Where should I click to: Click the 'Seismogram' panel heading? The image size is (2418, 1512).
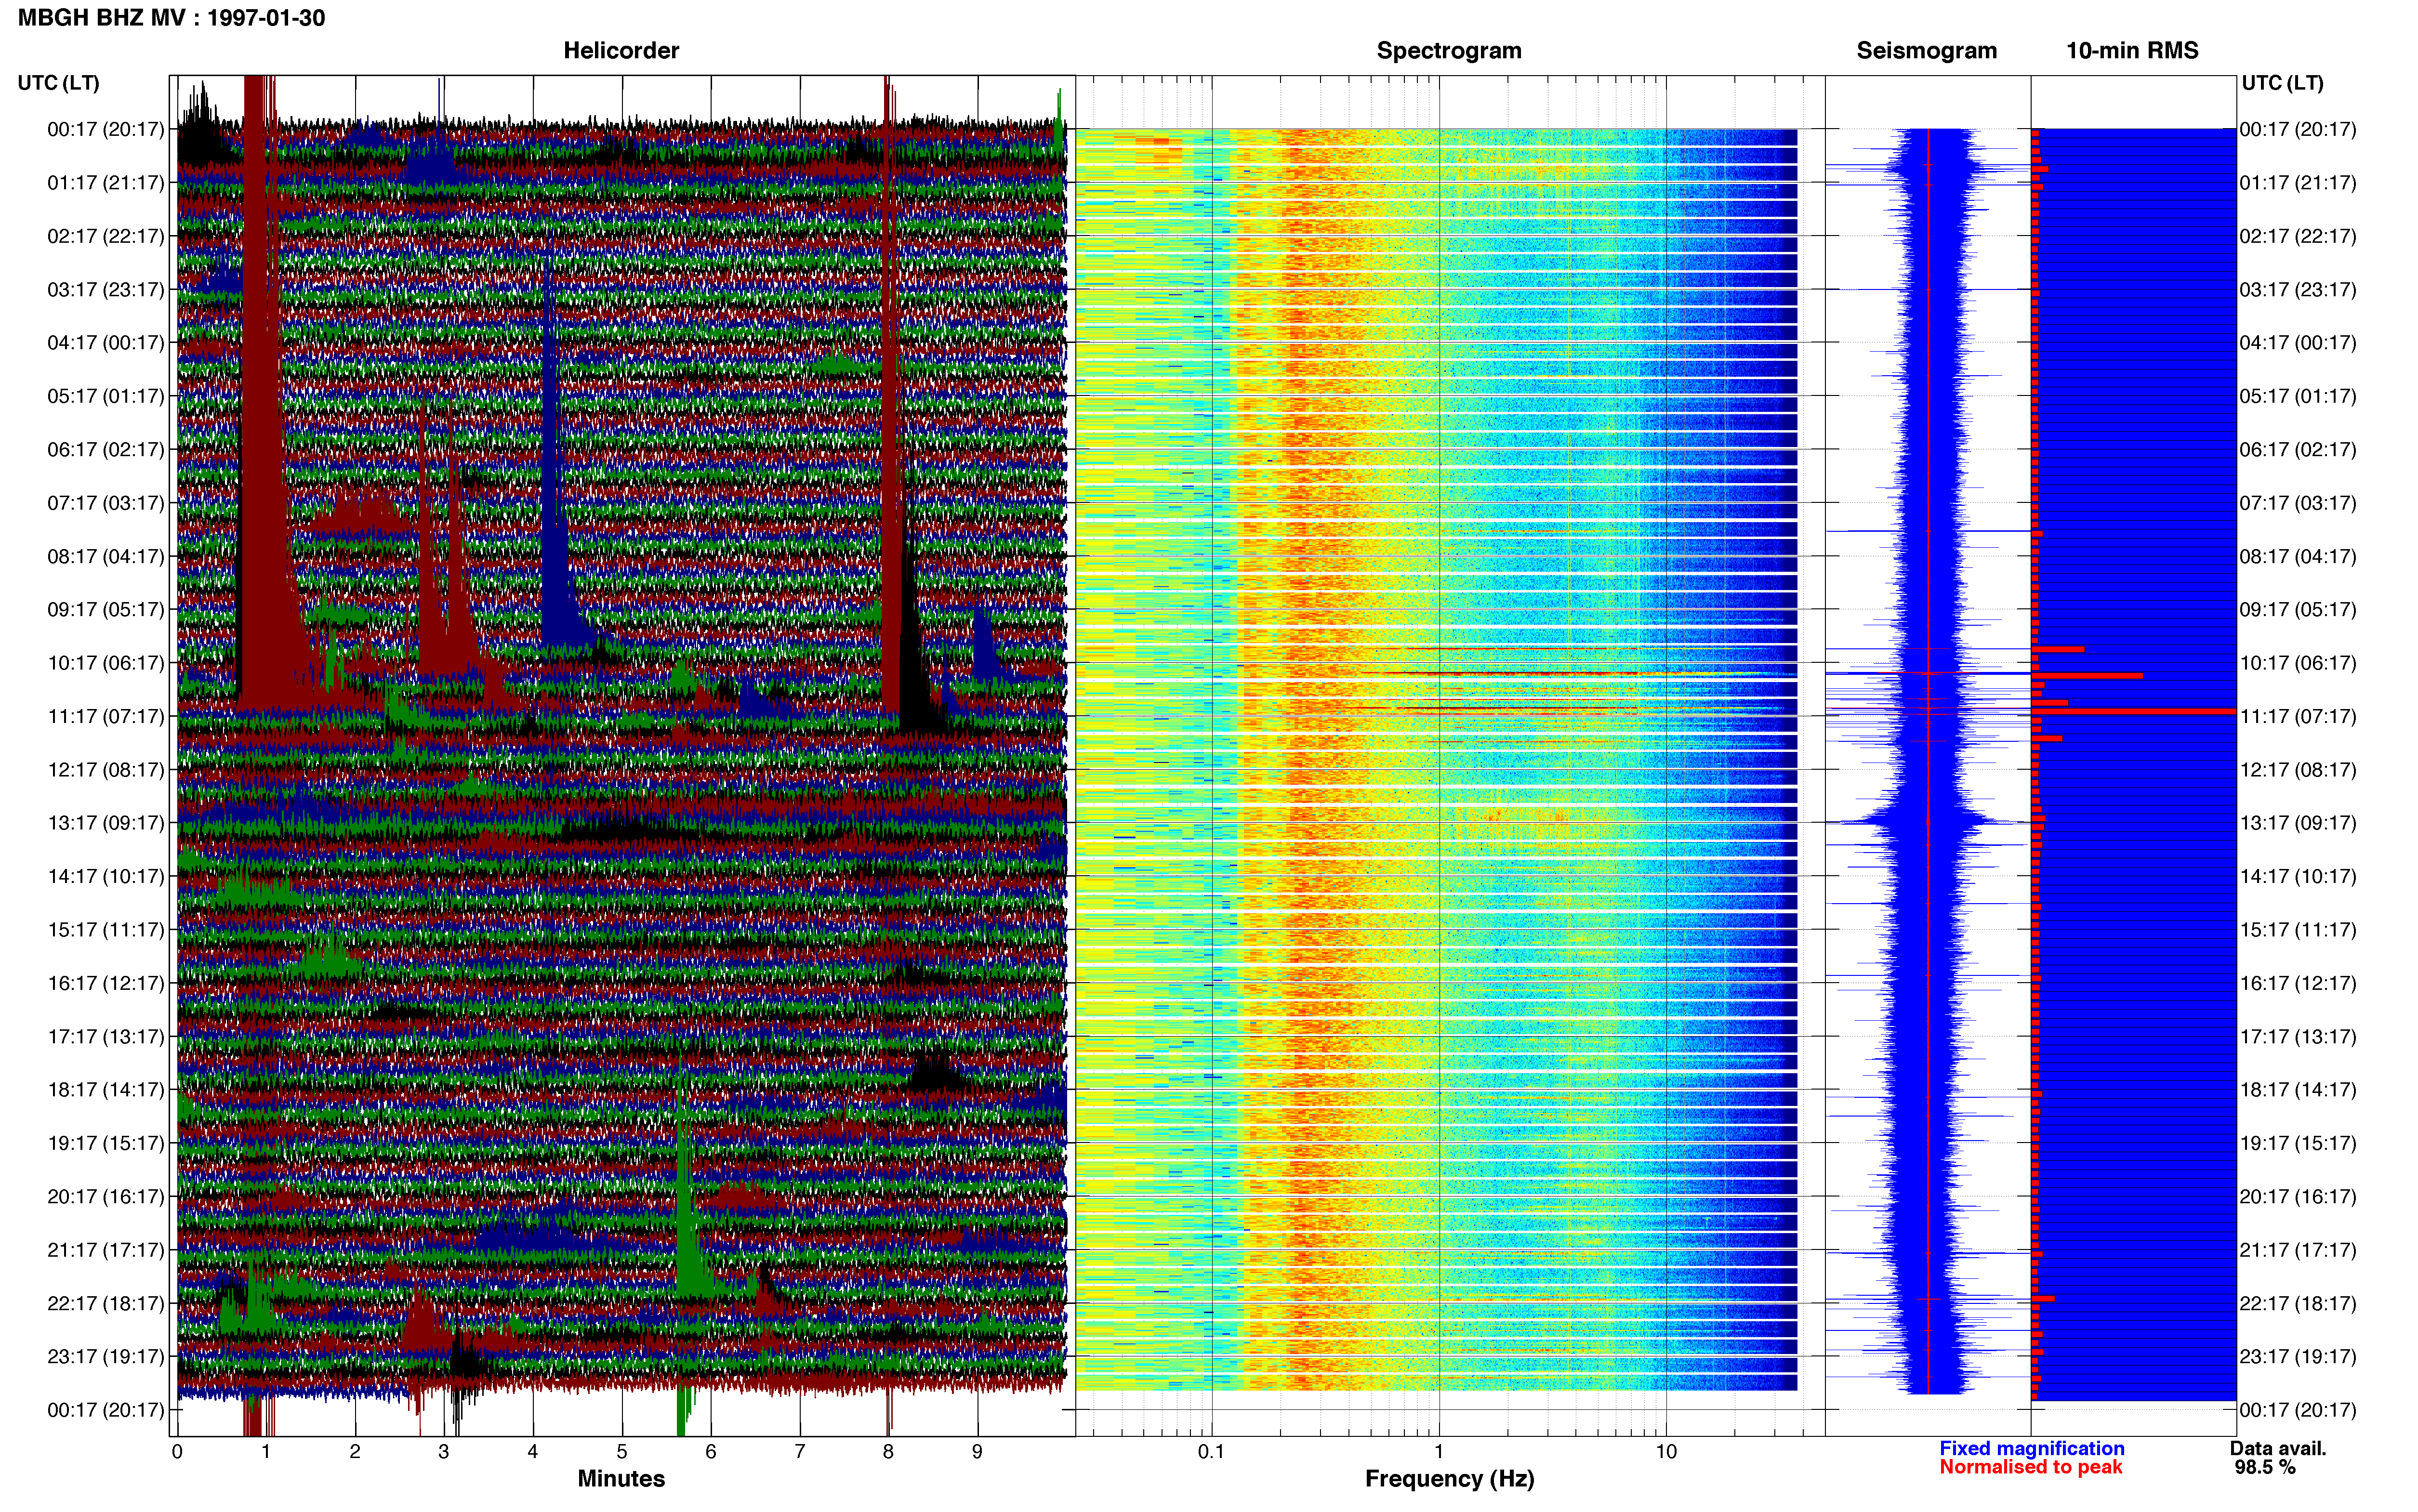click(x=1926, y=50)
